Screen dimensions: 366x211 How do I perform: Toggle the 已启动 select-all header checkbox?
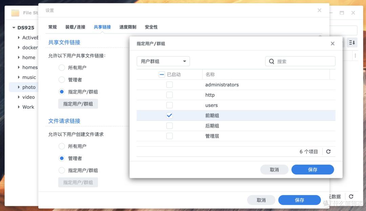tap(162, 74)
